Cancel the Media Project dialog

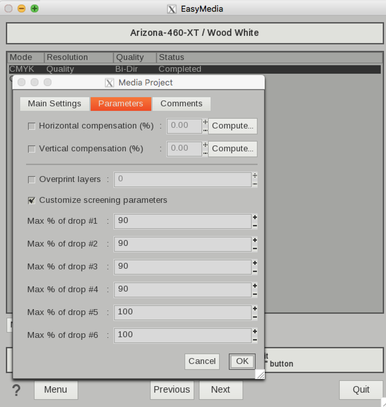pos(202,361)
